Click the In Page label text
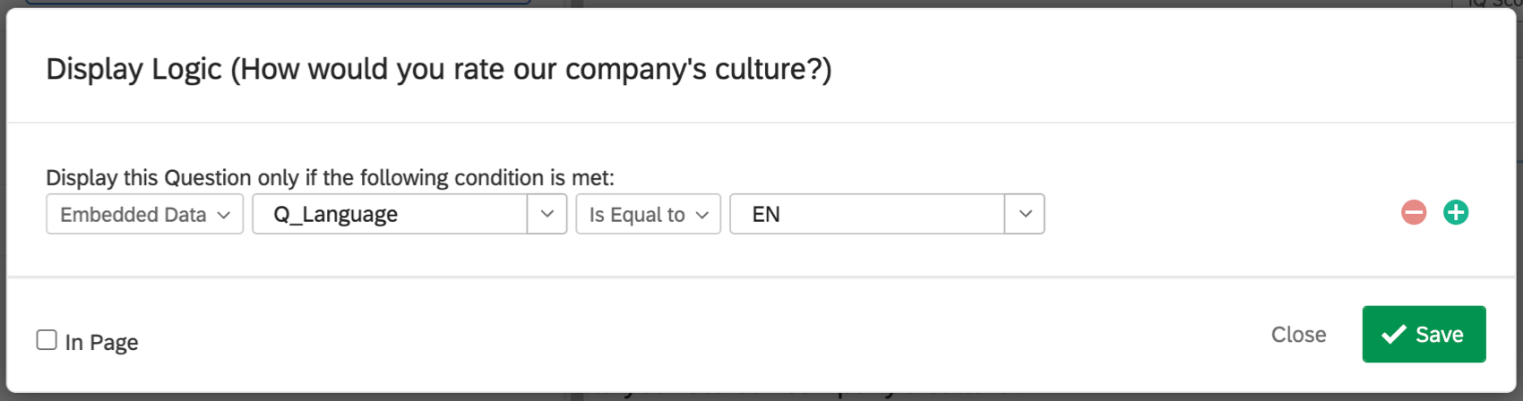 click(101, 342)
